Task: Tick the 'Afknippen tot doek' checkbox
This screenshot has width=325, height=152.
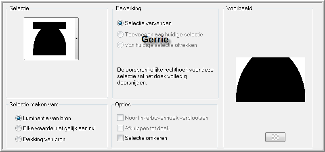Action: click(x=120, y=128)
